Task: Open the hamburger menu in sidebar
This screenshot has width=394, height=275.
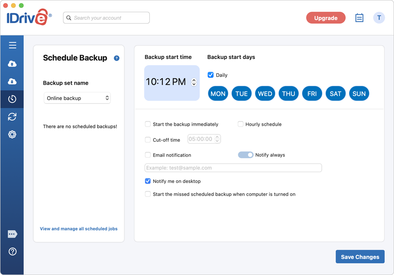Action: pyautogui.click(x=12, y=45)
